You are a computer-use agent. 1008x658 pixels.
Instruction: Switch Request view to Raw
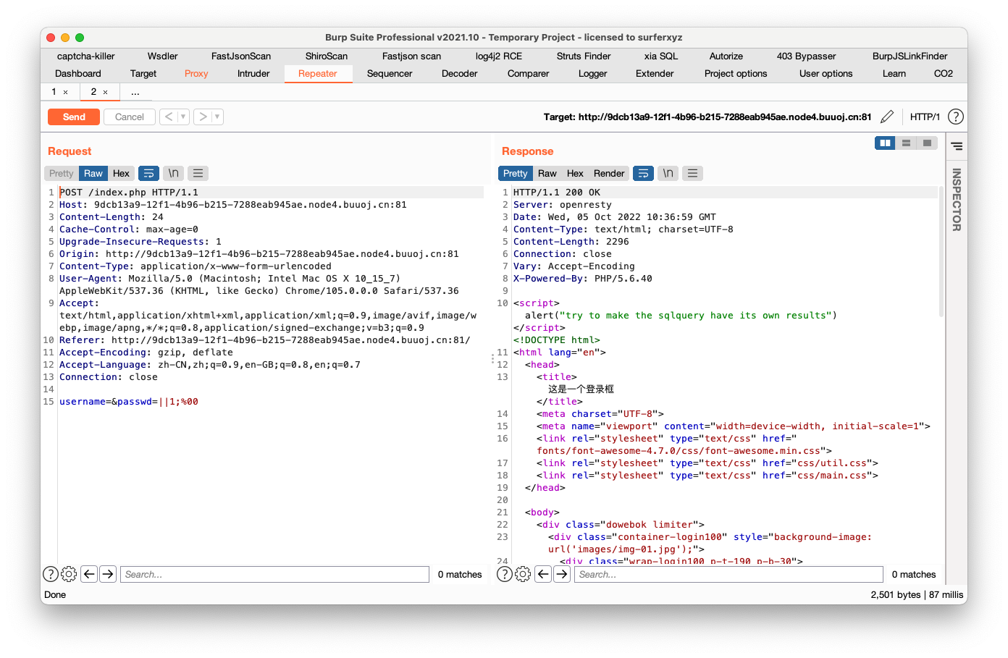(93, 174)
